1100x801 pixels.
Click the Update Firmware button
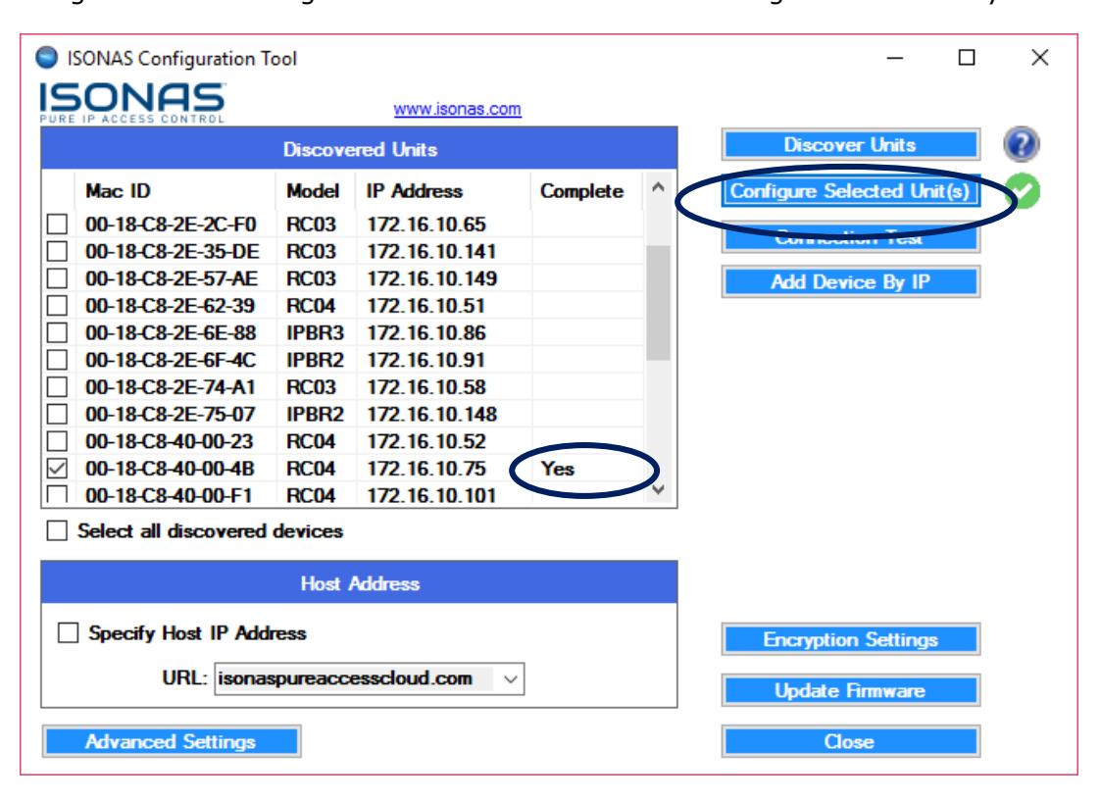[x=850, y=691]
